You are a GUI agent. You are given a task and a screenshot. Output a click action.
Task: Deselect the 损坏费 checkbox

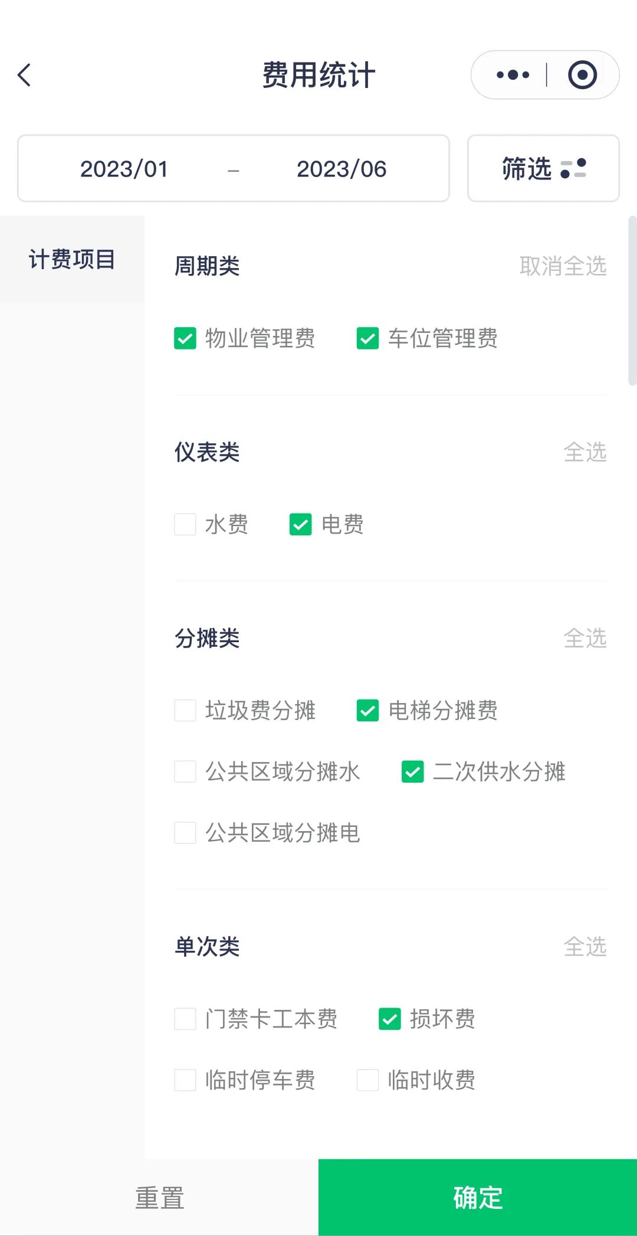(390, 1019)
